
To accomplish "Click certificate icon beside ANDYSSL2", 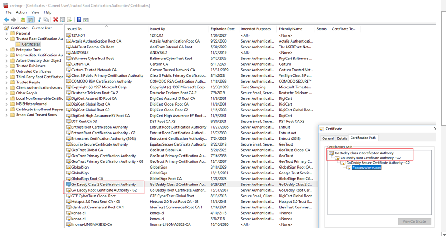I will coord(68,53).
